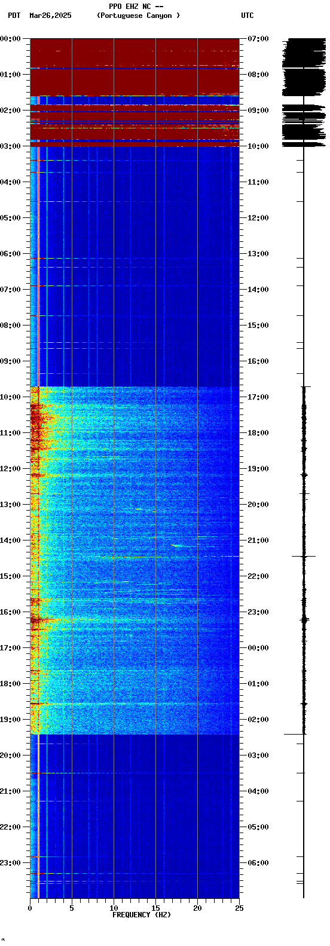Click the date "Mar26,2025"
330x946 pixels.
click(x=50, y=16)
